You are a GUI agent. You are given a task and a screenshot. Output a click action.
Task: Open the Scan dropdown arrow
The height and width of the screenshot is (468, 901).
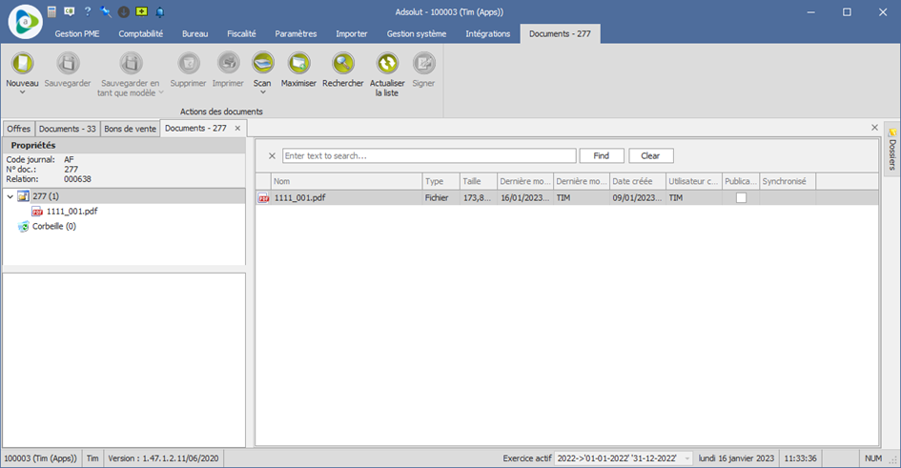[x=262, y=92]
